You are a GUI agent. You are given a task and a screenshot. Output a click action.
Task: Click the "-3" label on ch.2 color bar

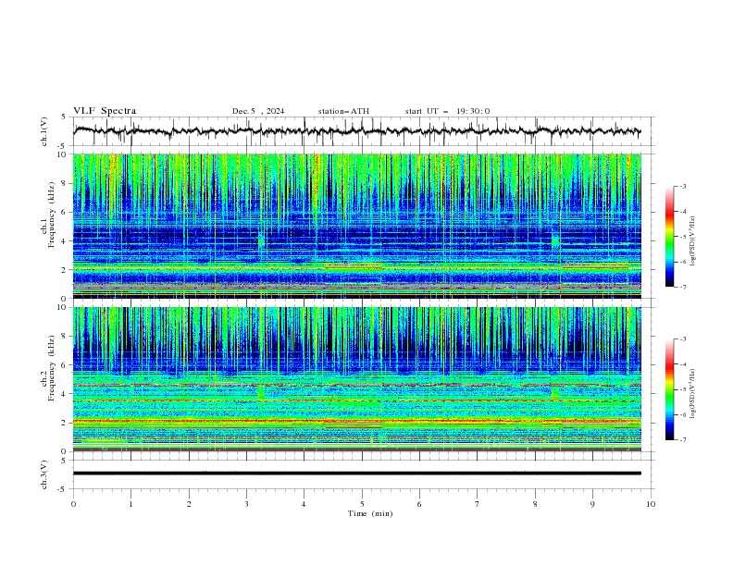click(683, 339)
